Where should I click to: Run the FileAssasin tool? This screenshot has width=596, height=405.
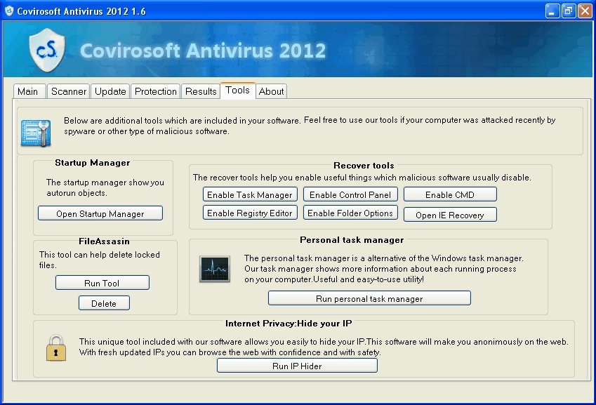pos(102,283)
